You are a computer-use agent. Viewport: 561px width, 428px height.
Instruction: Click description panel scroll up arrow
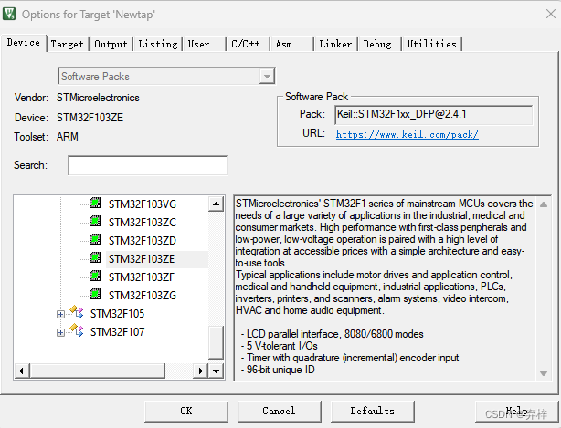(x=544, y=204)
